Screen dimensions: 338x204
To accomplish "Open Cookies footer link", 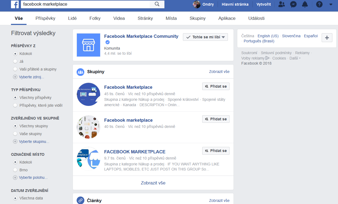I will click(279, 58).
